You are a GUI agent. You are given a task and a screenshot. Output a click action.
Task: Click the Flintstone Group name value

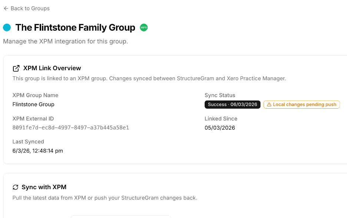coord(33,104)
